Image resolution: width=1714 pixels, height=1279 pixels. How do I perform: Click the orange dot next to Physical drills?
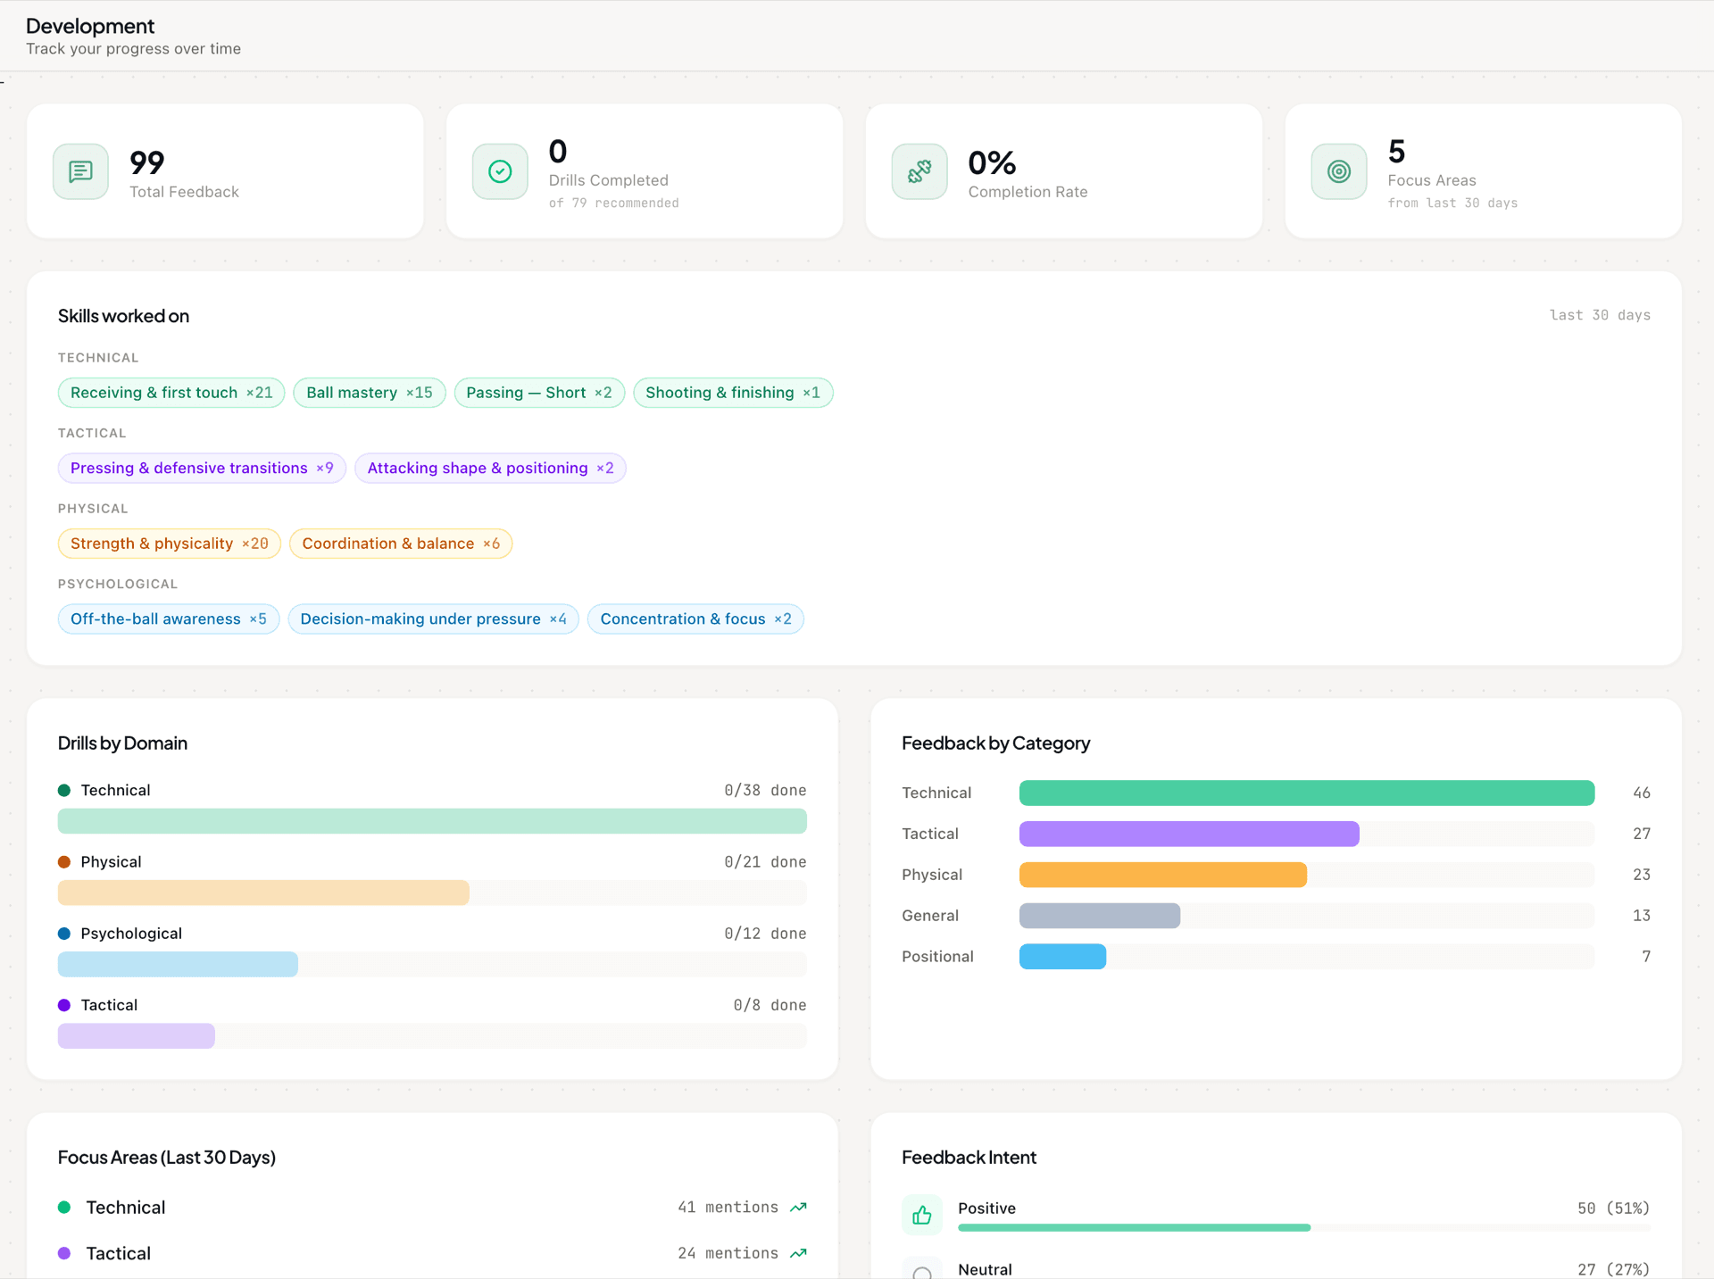tap(64, 862)
